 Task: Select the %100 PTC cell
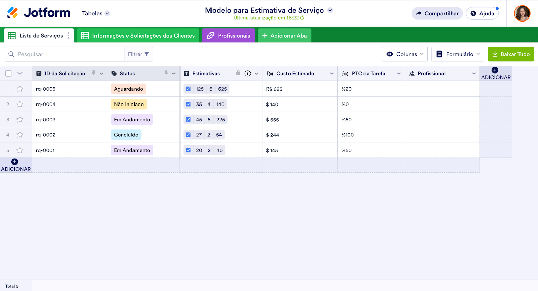[x=371, y=135]
